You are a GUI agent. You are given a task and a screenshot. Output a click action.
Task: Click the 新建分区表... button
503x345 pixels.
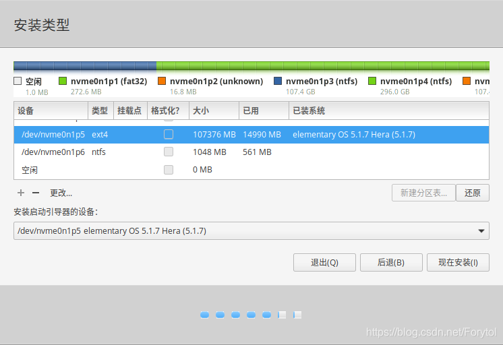[423, 193]
